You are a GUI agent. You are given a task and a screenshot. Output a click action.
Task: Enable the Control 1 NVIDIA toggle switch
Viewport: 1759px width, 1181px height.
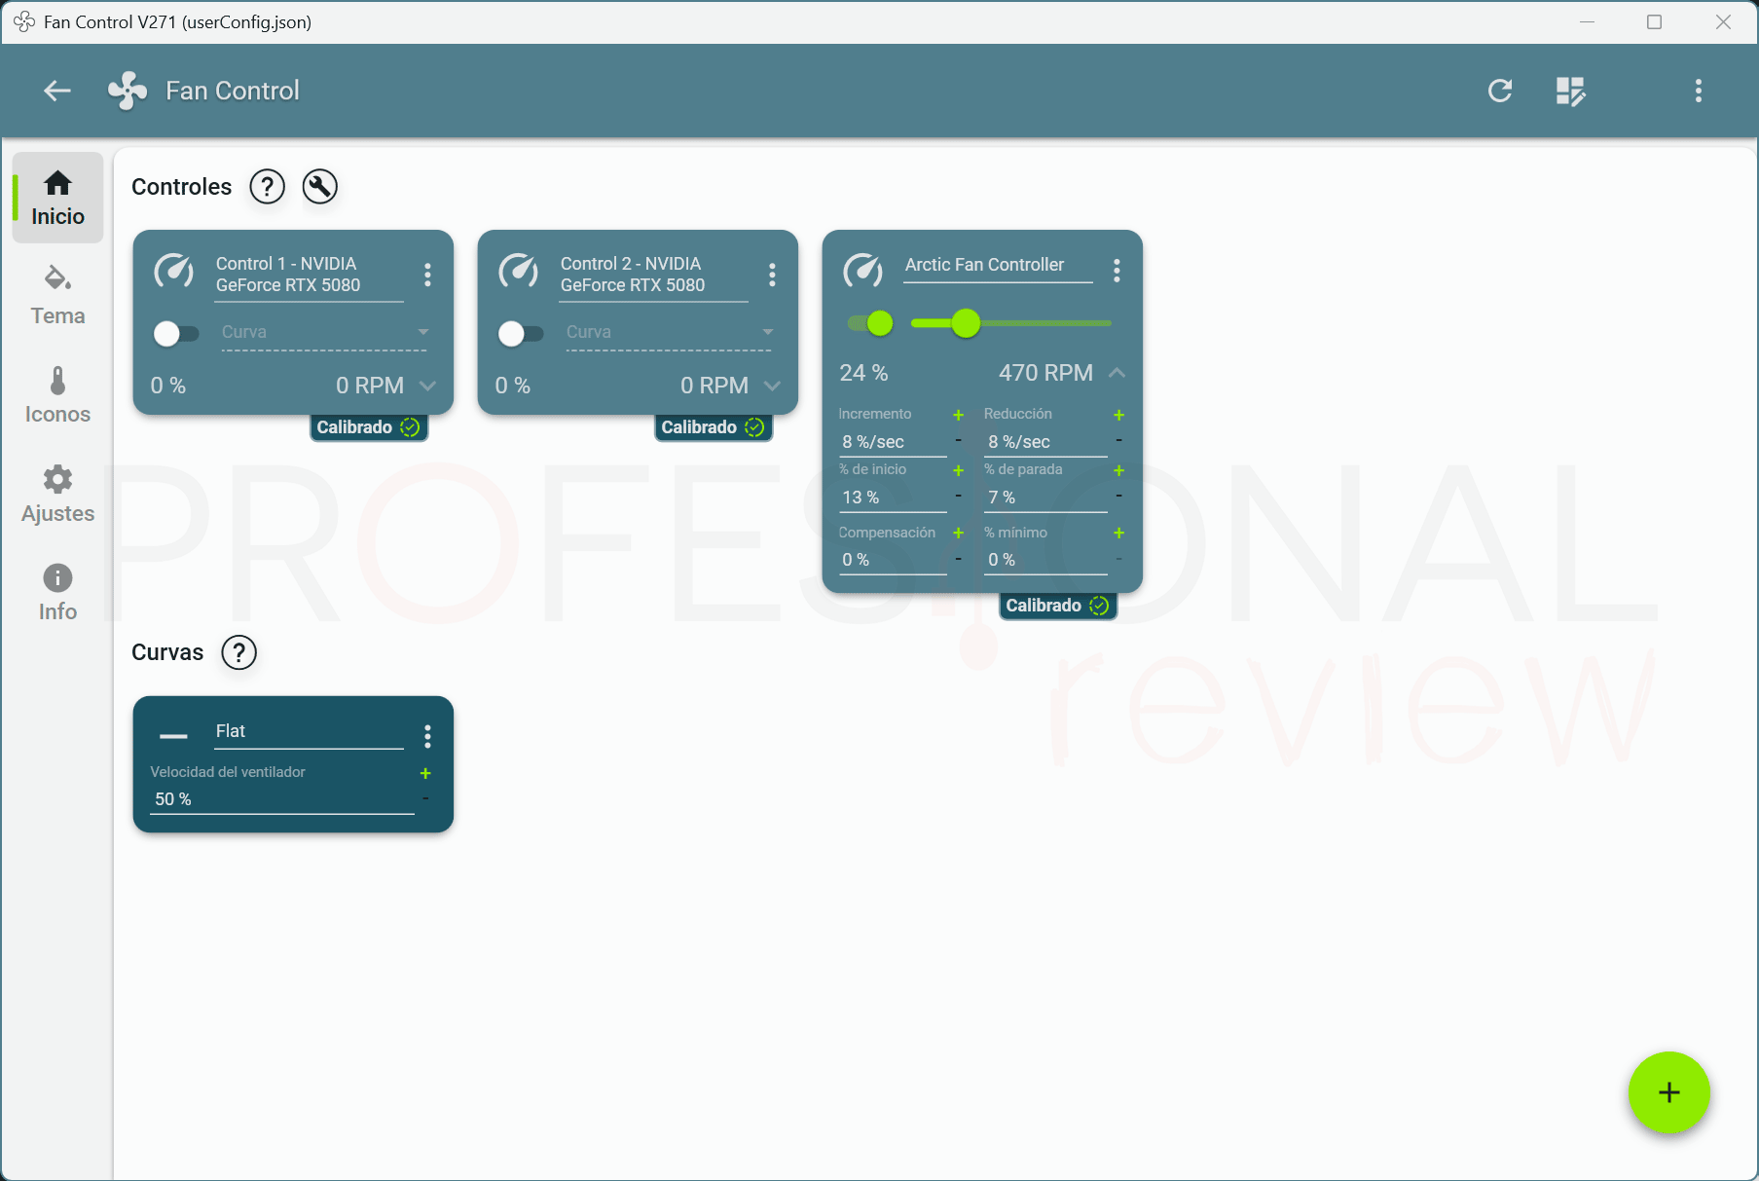[x=175, y=334]
